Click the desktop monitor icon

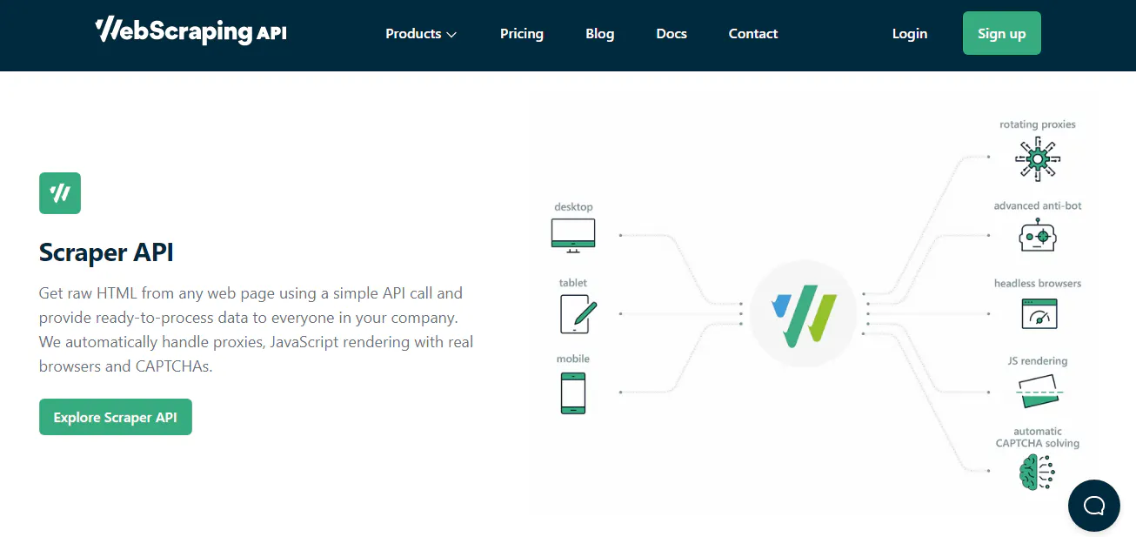[572, 232]
